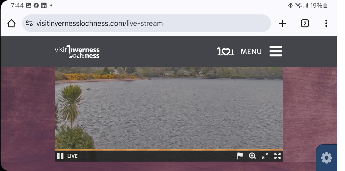The width and height of the screenshot is (345, 171).
Task: Zoom in with the magnifier icon
Action: pyautogui.click(x=252, y=156)
